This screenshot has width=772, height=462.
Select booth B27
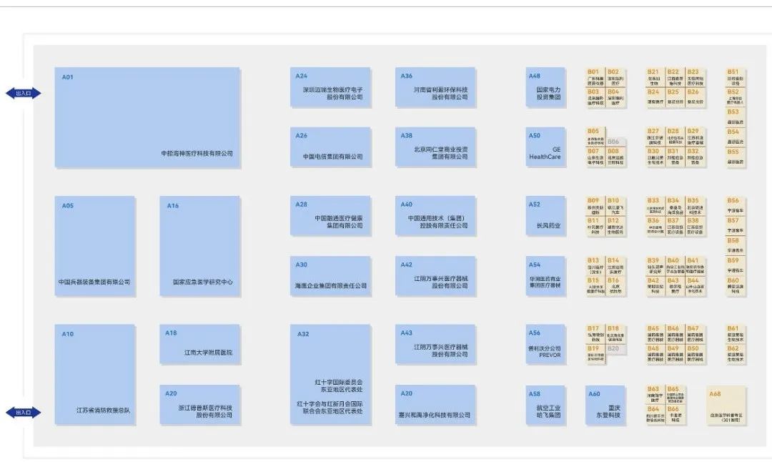[655, 137]
